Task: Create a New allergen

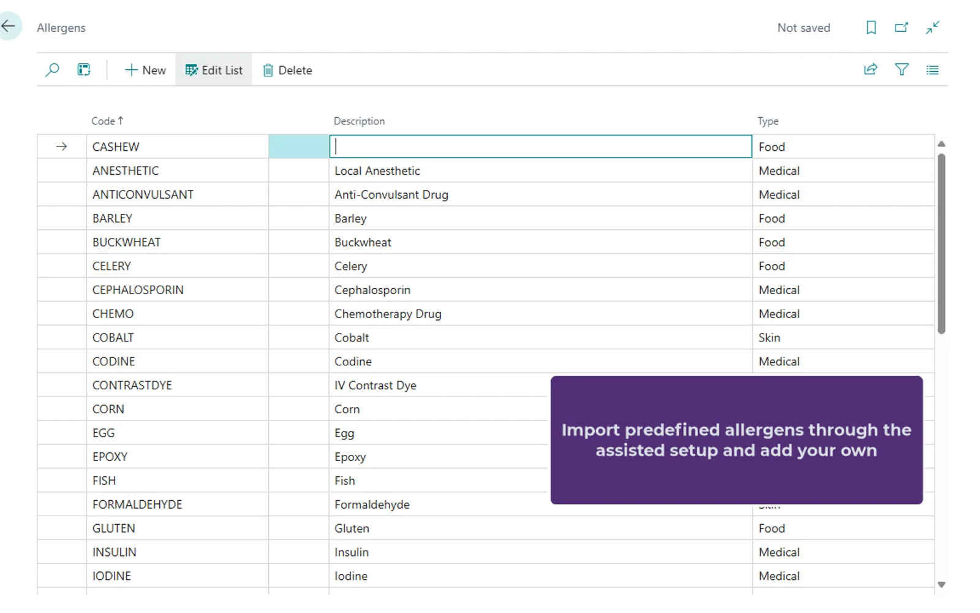Action: [145, 70]
